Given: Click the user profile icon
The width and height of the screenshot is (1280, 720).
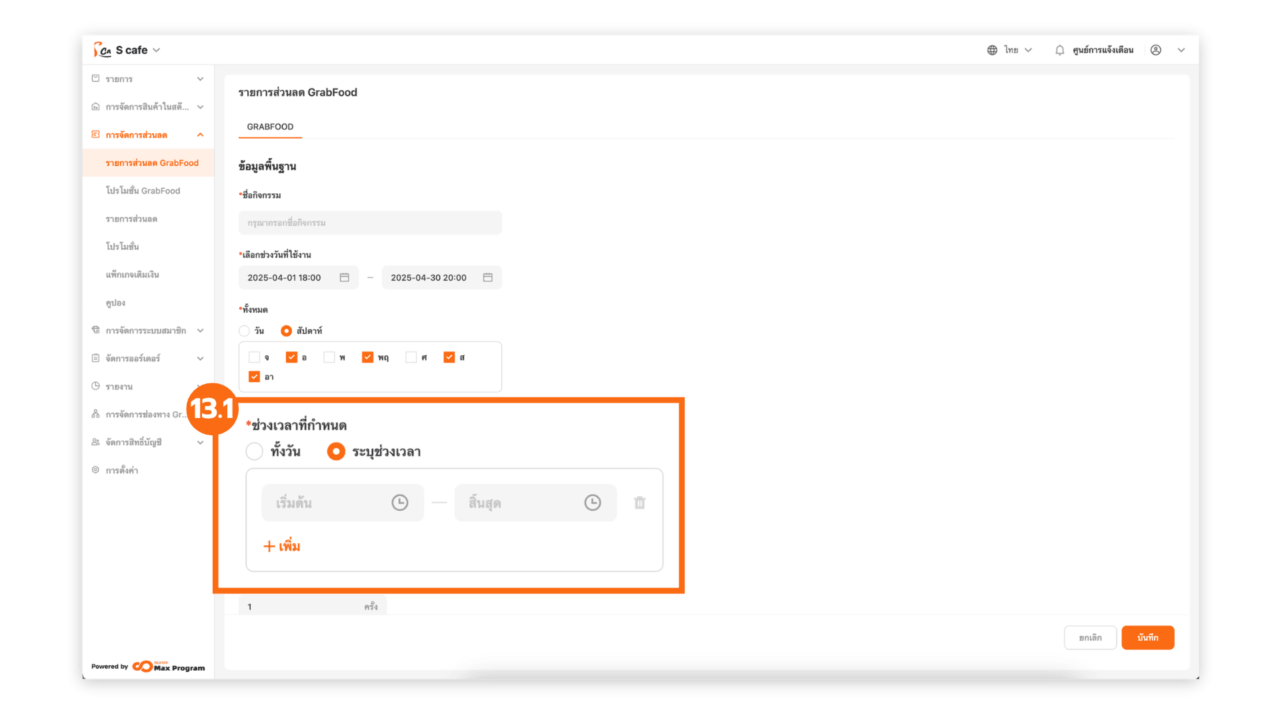Looking at the screenshot, I should [x=1156, y=50].
